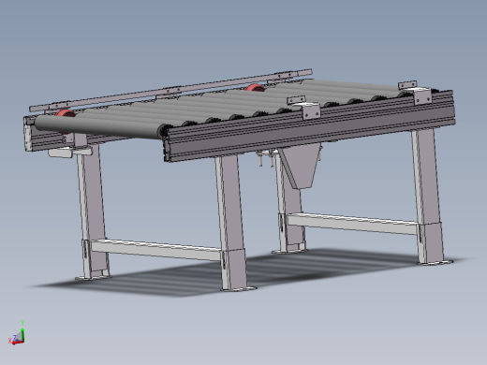Select the red wheel at conveyor's left end
This screenshot has height=365, width=487.
click(65, 113)
